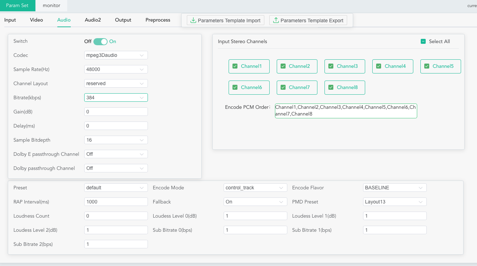Click the Loudess Level 0(dB) field
Screen dimensions: 477x266
click(x=255, y=216)
